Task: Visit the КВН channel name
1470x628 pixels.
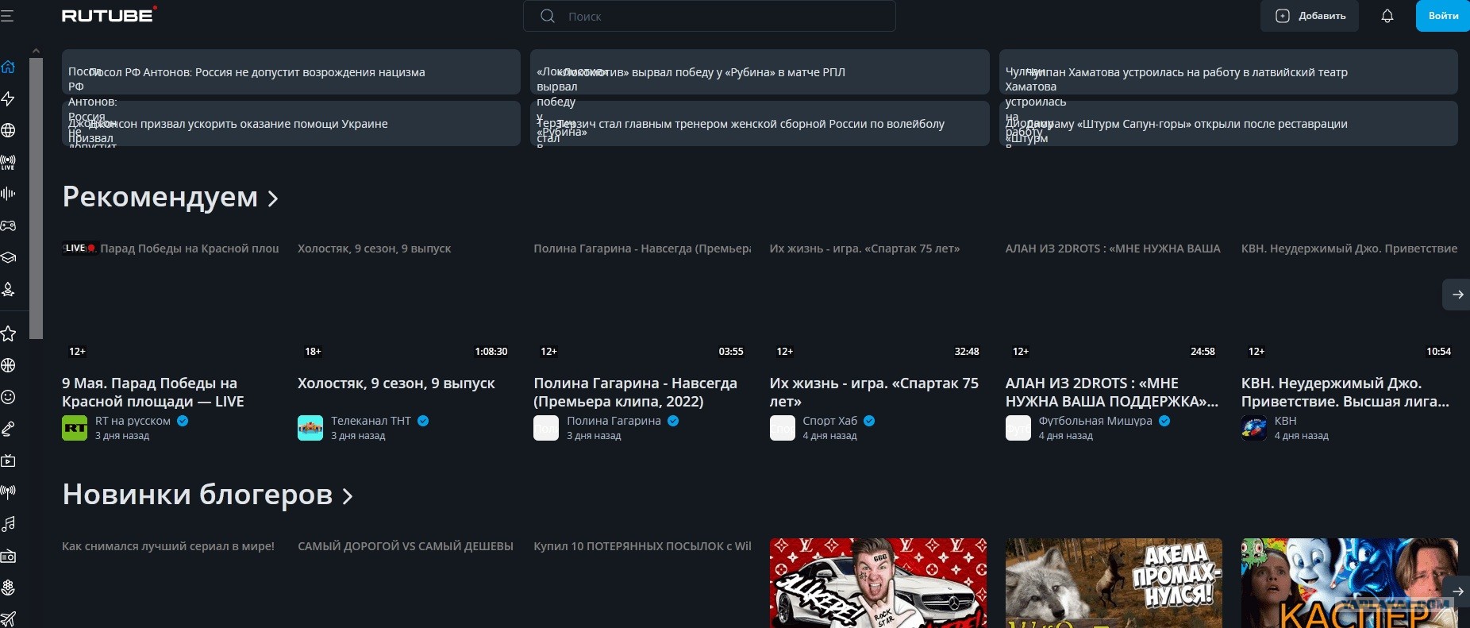Action: pos(1285,421)
